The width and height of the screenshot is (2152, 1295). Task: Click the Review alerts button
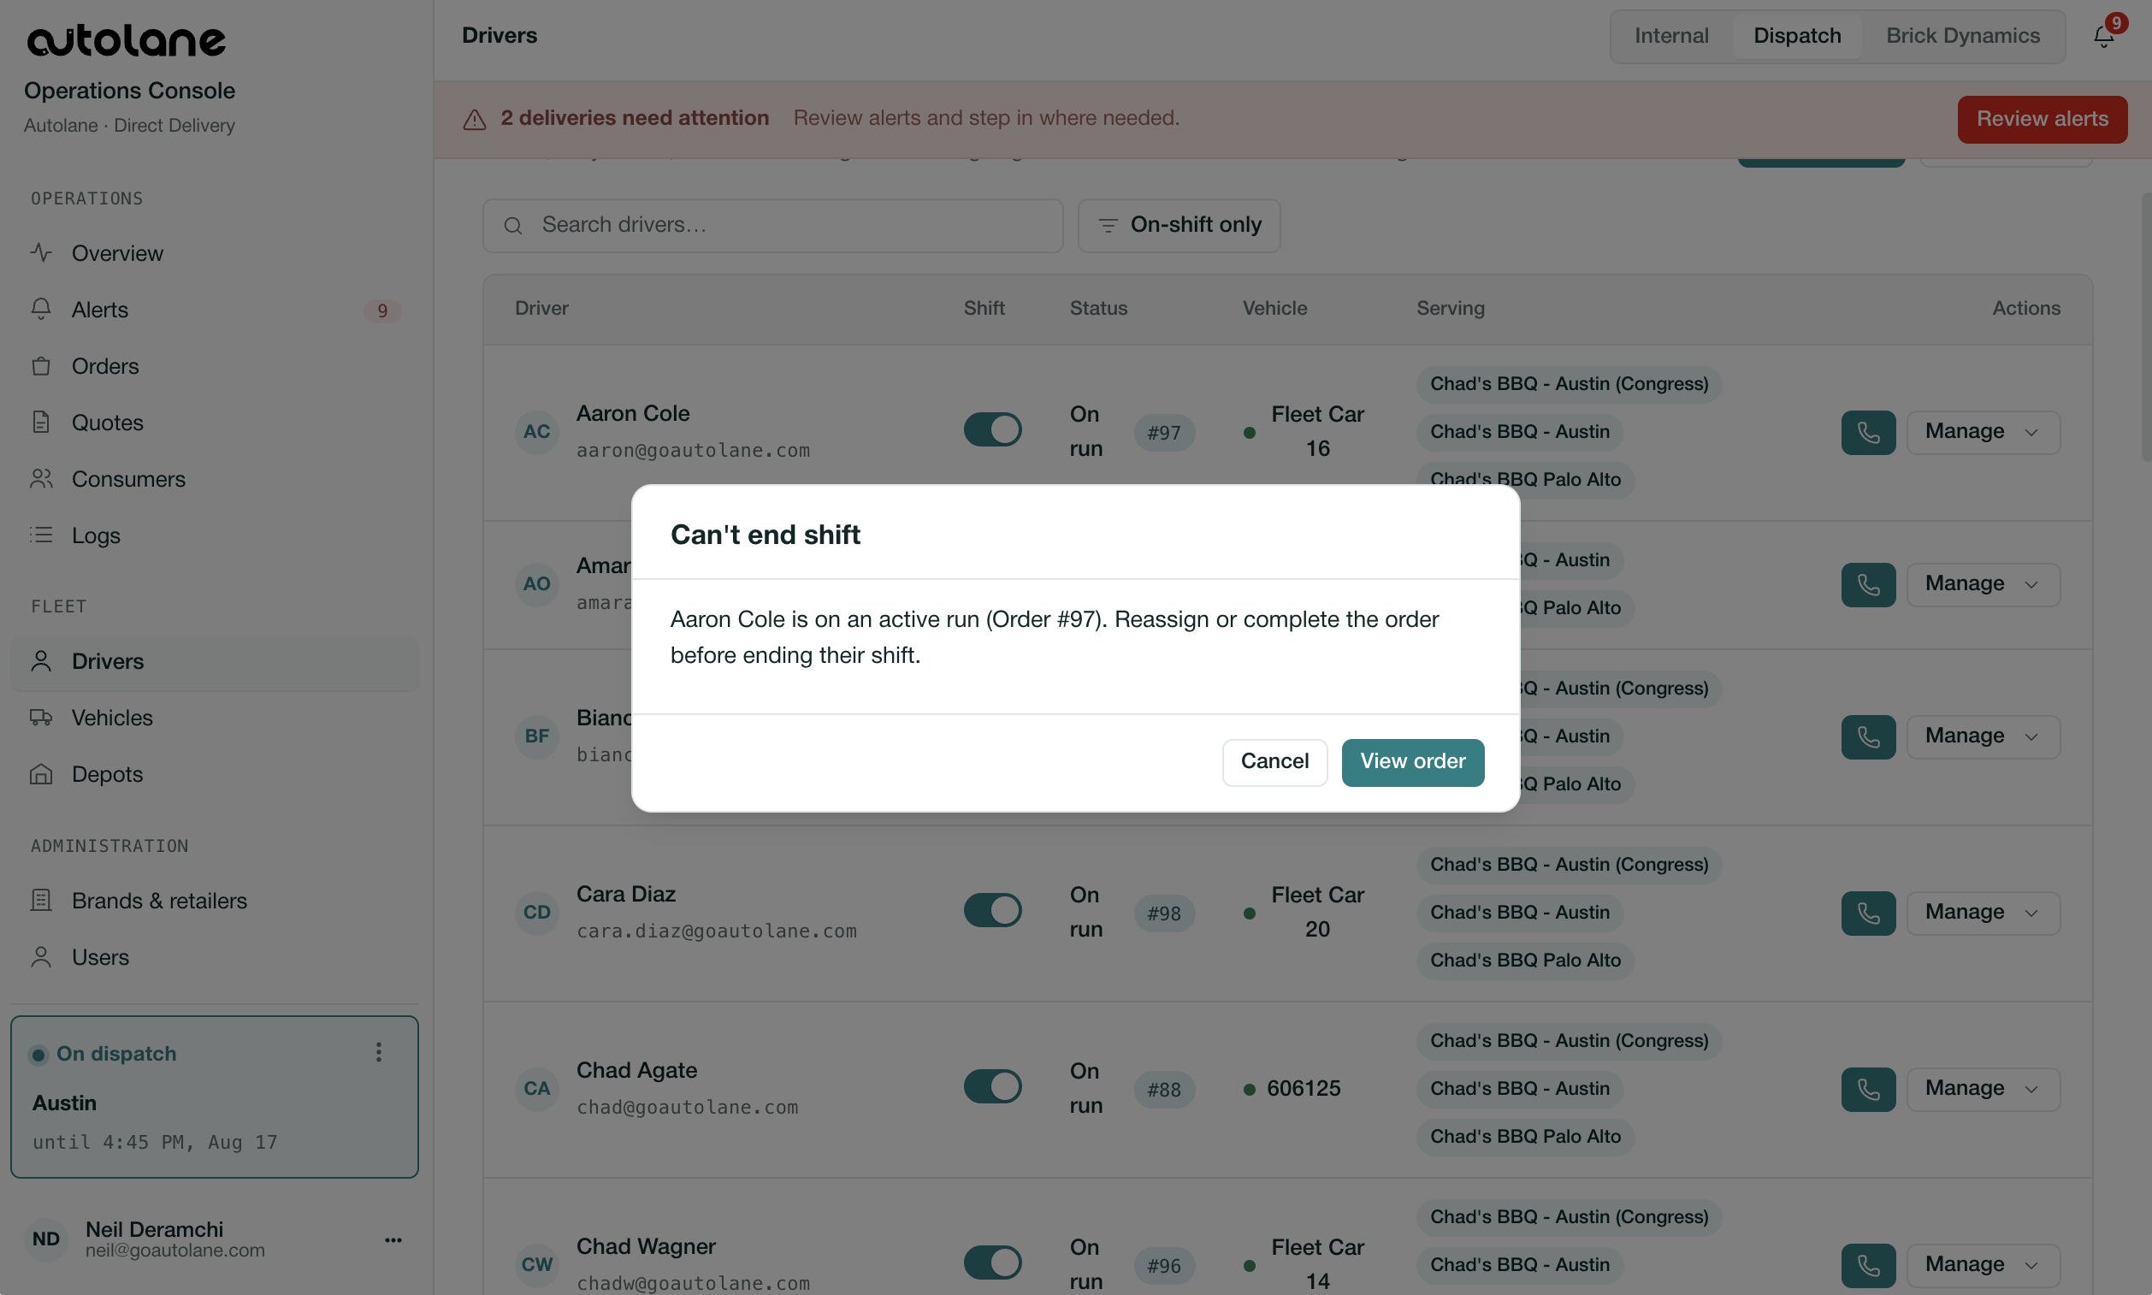[x=2041, y=119]
